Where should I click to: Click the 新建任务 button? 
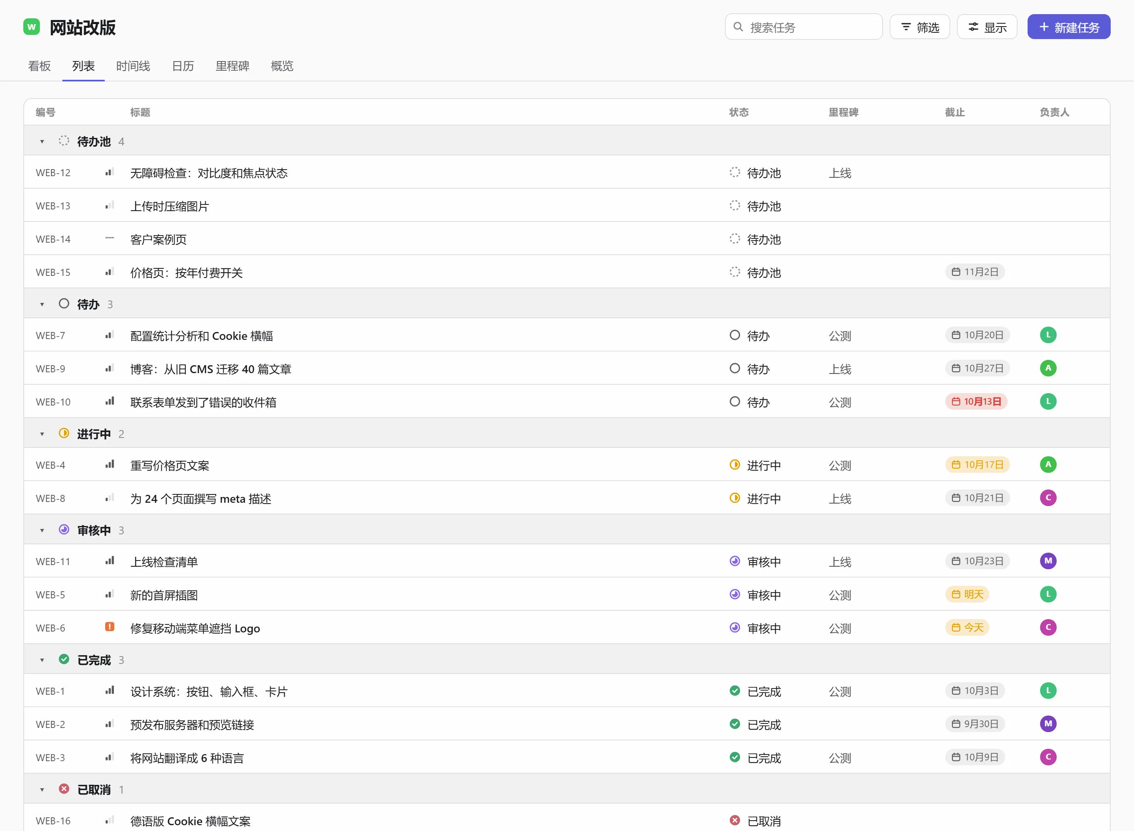pos(1069,27)
